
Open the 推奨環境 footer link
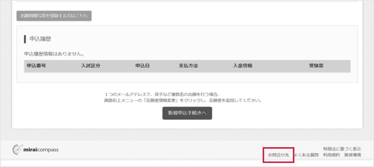pyautogui.click(x=353, y=155)
